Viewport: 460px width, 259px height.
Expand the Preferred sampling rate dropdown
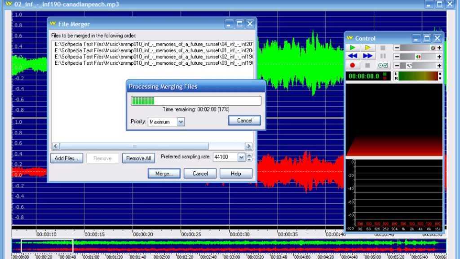pos(241,157)
